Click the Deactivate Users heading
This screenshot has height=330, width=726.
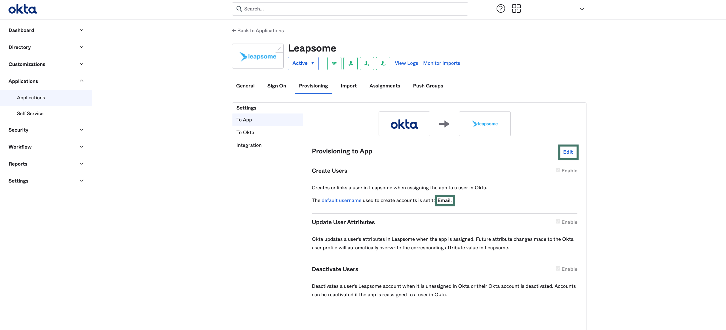click(x=335, y=269)
